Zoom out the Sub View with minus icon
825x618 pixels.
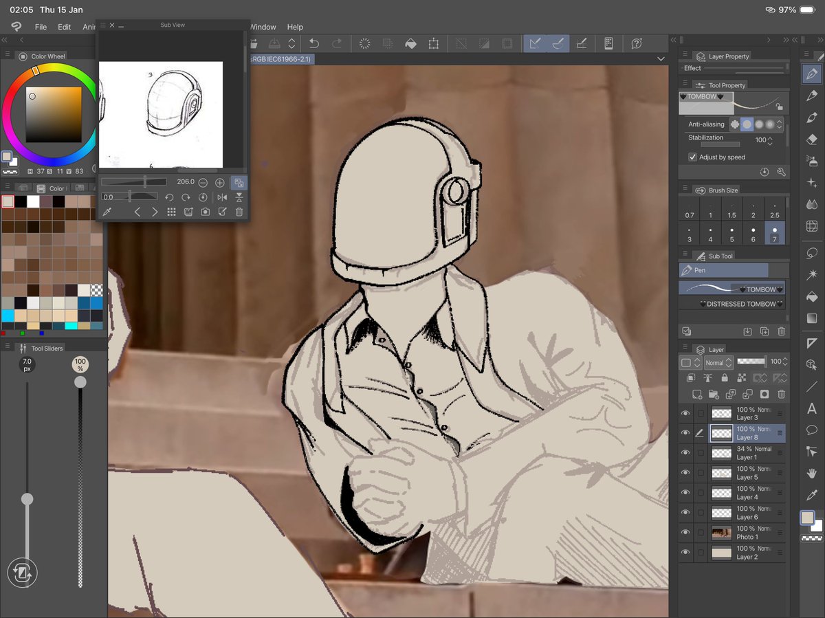tap(203, 183)
